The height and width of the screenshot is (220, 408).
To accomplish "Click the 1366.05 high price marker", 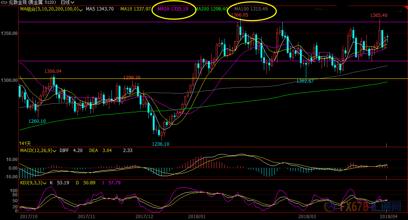I will (239, 15).
